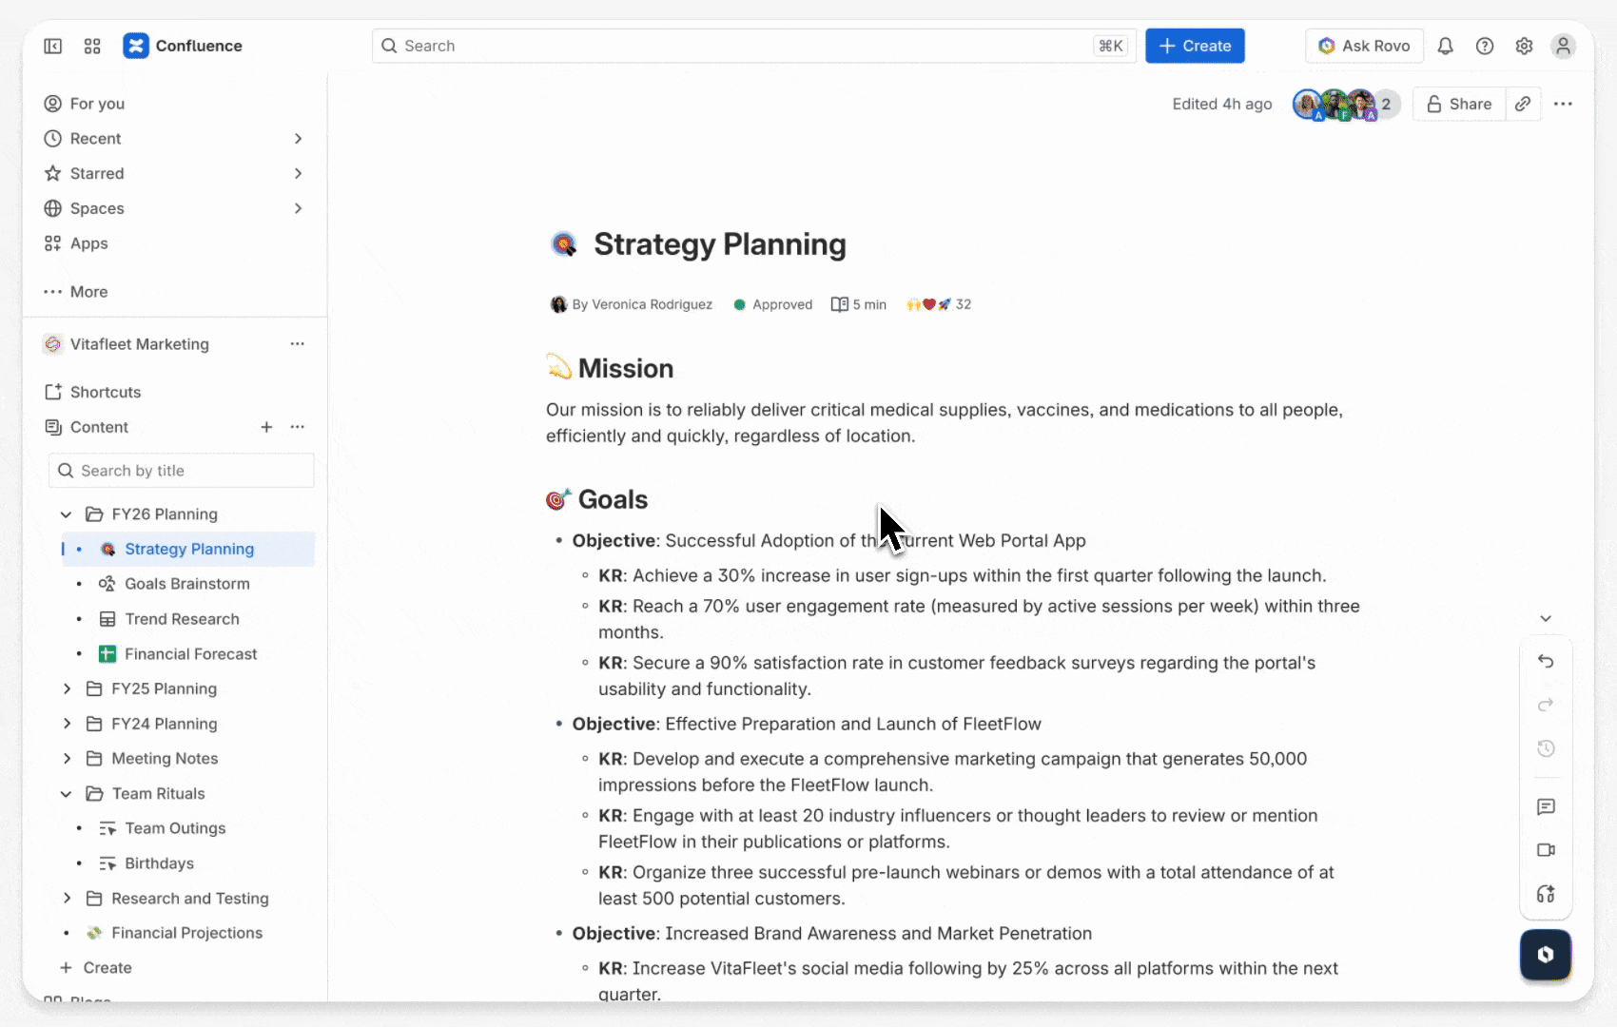Open the Goals Brainstorm page
The image size is (1617, 1027).
187,584
